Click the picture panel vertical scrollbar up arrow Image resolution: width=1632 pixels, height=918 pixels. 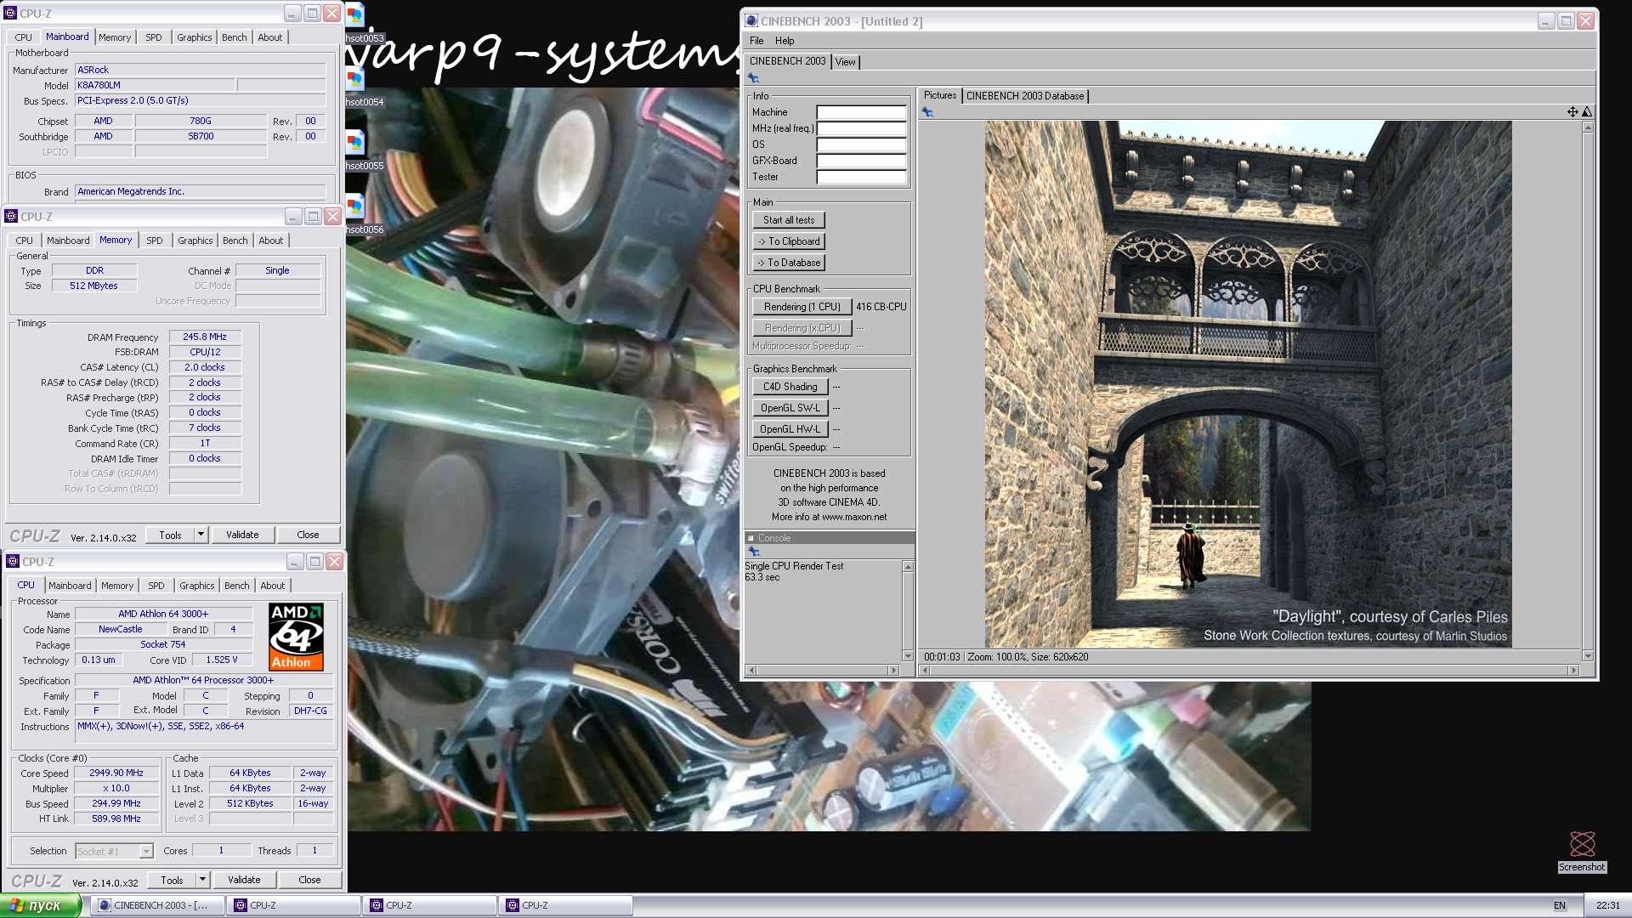coord(1587,127)
